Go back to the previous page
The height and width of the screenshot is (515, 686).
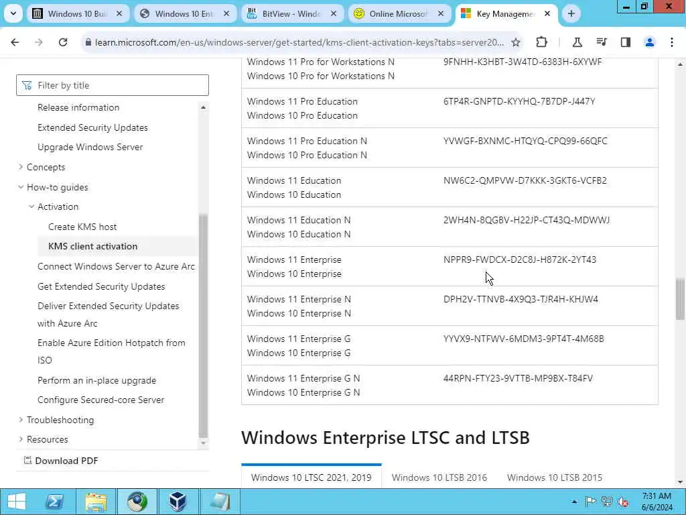point(15,42)
